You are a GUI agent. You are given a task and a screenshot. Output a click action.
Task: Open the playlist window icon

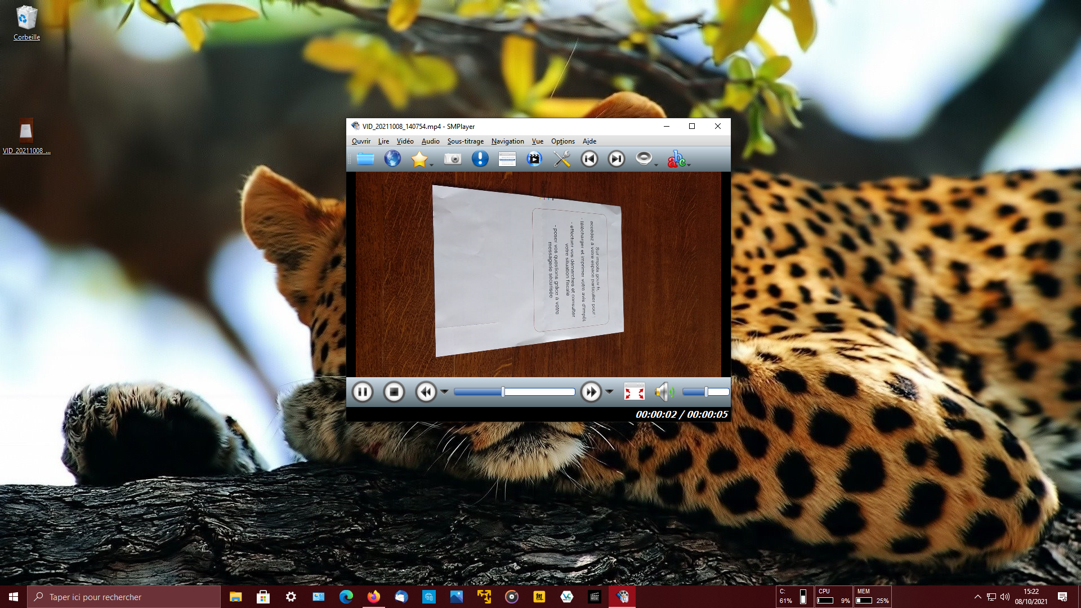(x=507, y=159)
